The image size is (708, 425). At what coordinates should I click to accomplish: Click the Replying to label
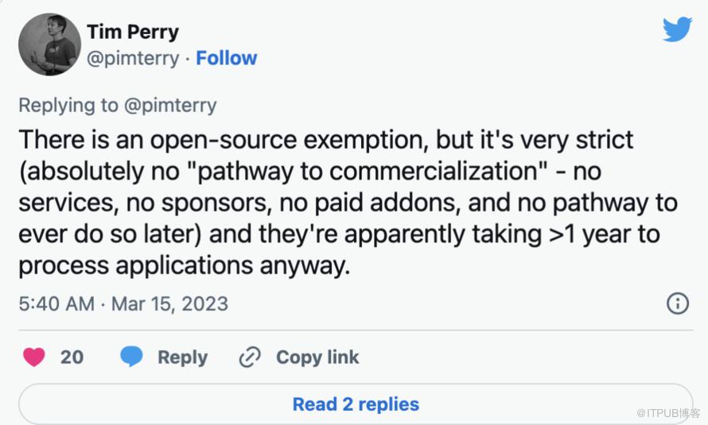(68, 106)
